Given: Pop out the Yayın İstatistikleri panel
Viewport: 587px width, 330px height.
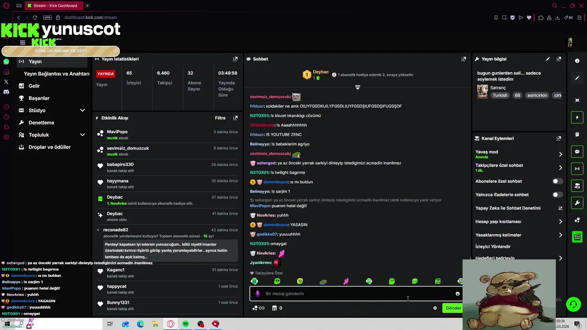Looking at the screenshot, I should 235,59.
